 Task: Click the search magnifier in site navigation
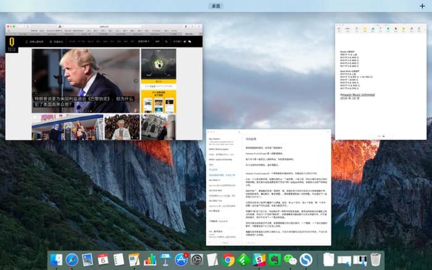tap(166, 41)
